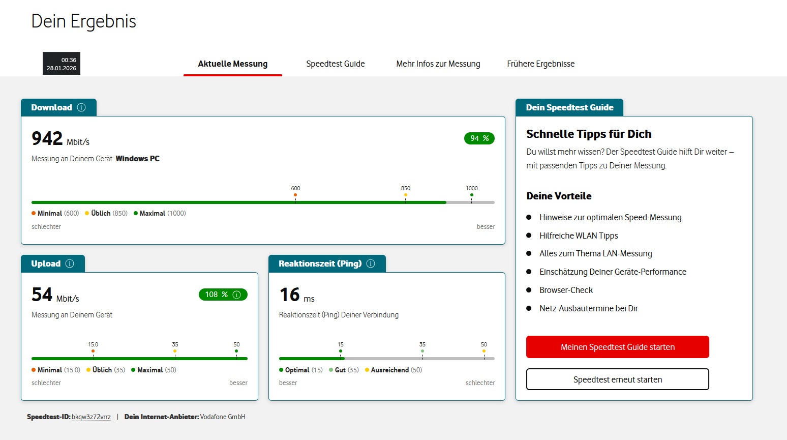The height and width of the screenshot is (440, 787).
Task: Click Speedtest erneut starten button
Action: click(618, 379)
